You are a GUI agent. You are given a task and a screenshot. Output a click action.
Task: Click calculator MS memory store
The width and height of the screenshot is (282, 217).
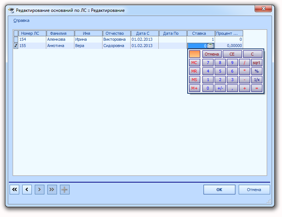(194, 80)
